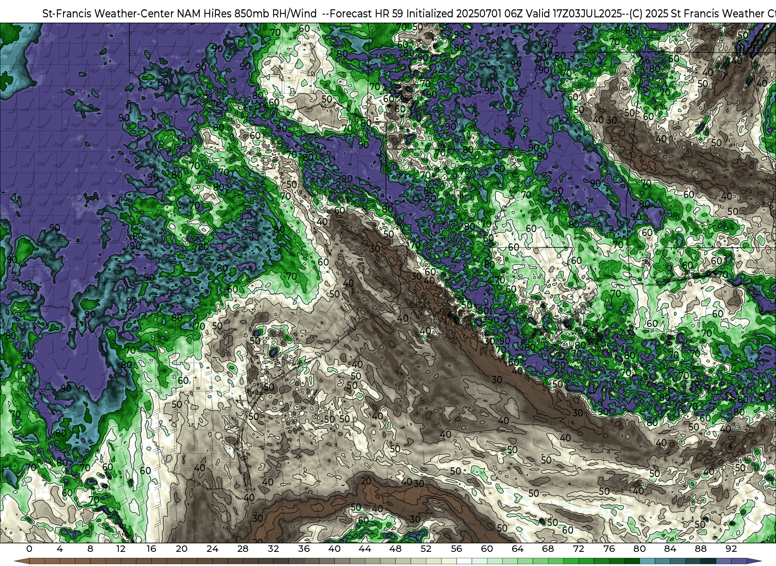The image size is (776, 566).
Task: Click the 52 tick label on the color scale
Action: [426, 549]
